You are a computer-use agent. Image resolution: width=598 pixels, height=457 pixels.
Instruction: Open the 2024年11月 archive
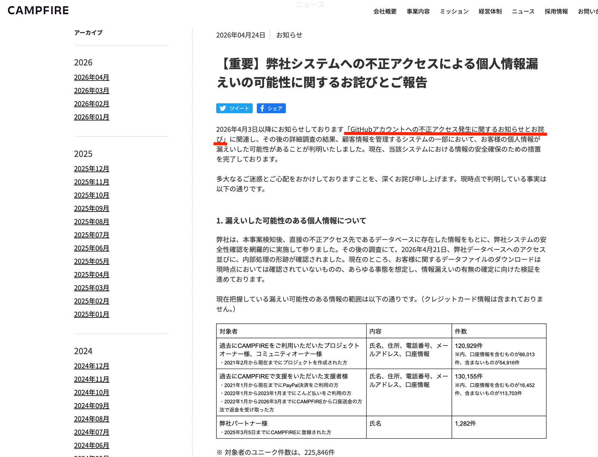tap(92, 379)
